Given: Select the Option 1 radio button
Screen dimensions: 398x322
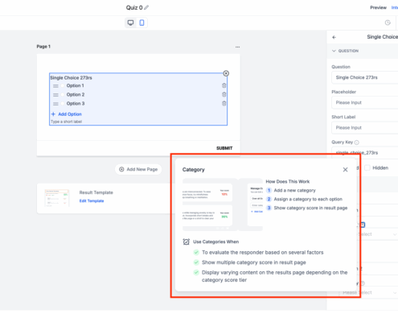Looking at the screenshot, I should pos(63,85).
